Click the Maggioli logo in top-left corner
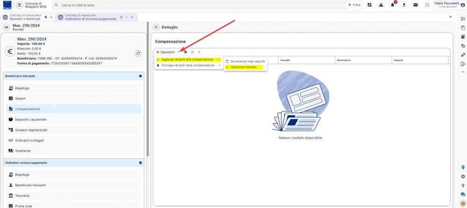467x208 pixels. coord(7,5)
